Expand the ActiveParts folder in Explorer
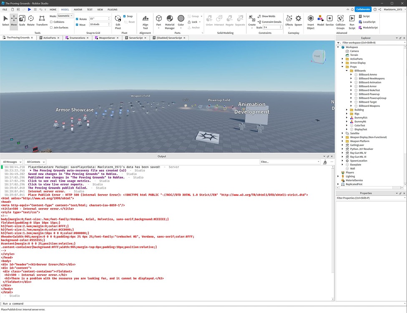Screen dimensions: 407x313 coord(342,59)
